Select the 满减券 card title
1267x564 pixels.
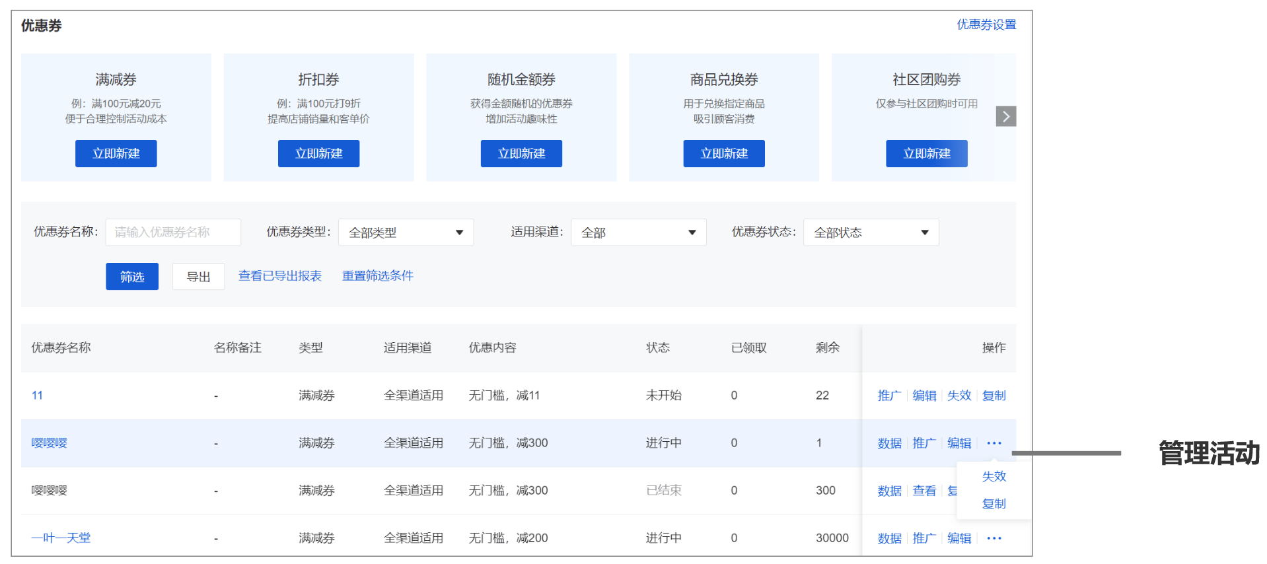[116, 79]
